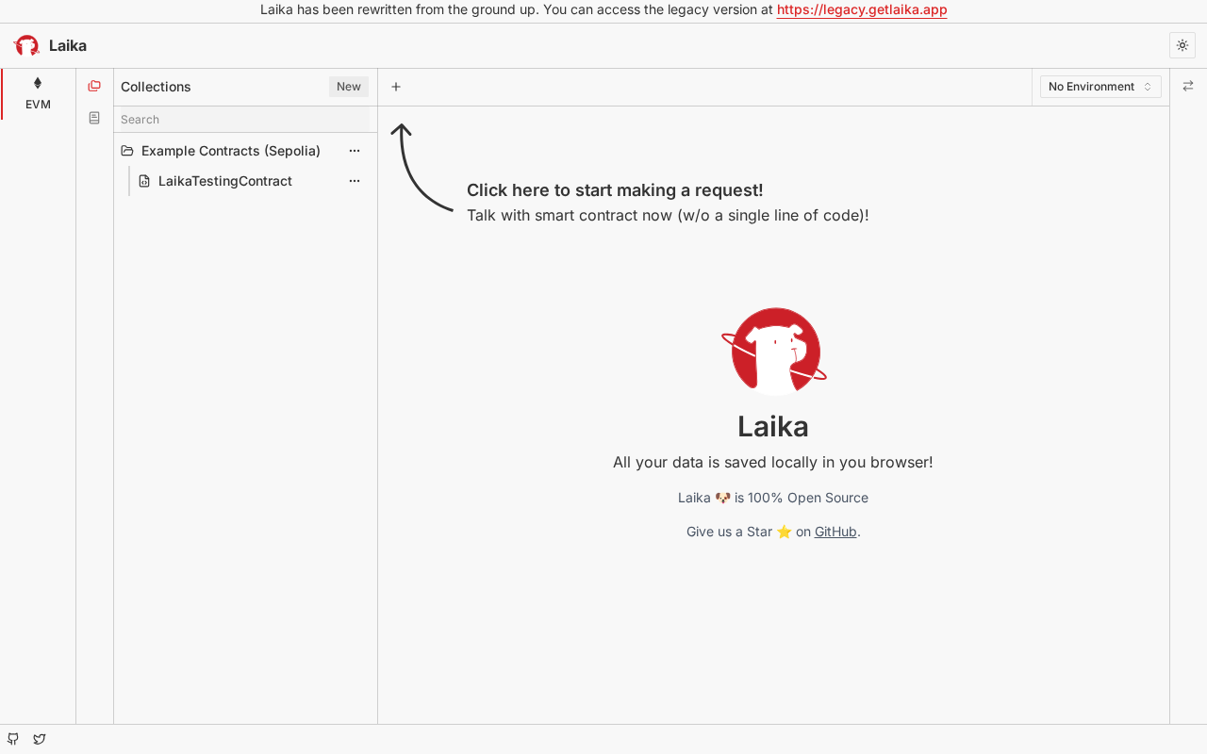Add a new request tab with plus
Screen dimensions: 1207x754
click(396, 87)
